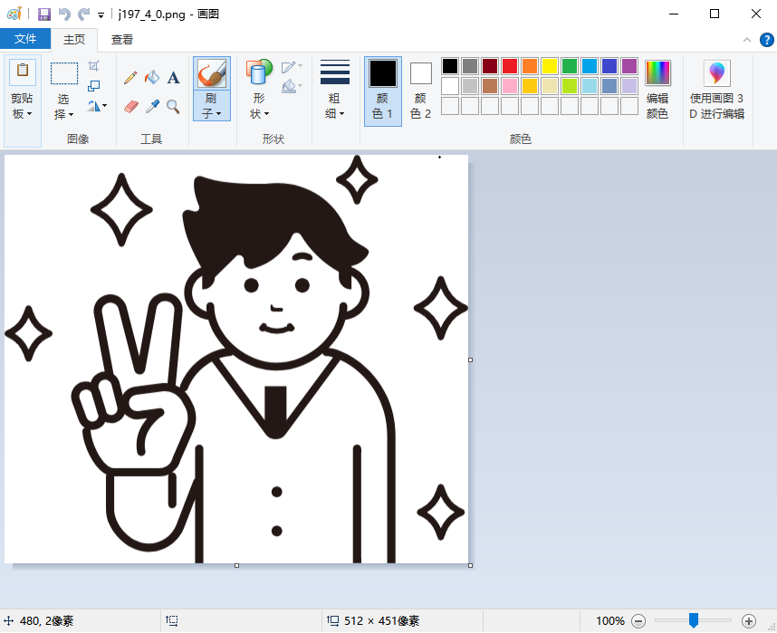Expand the 选择 selection options dropdown
The image size is (777, 633).
click(63, 107)
